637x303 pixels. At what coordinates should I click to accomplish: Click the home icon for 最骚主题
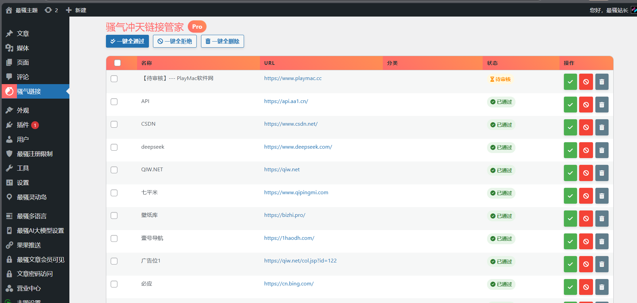click(9, 10)
